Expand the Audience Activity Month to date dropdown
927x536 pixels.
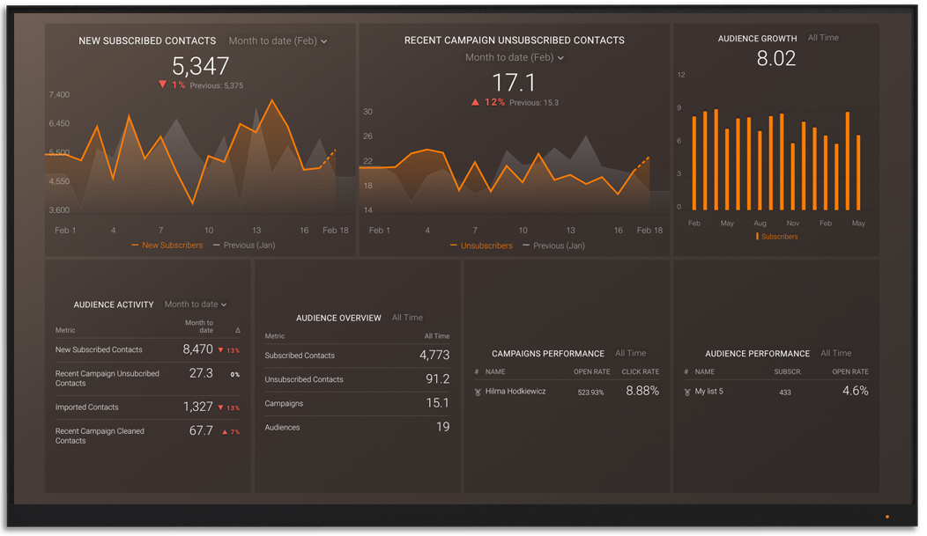[196, 305]
